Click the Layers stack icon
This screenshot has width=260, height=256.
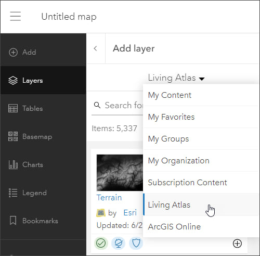pos(13,81)
